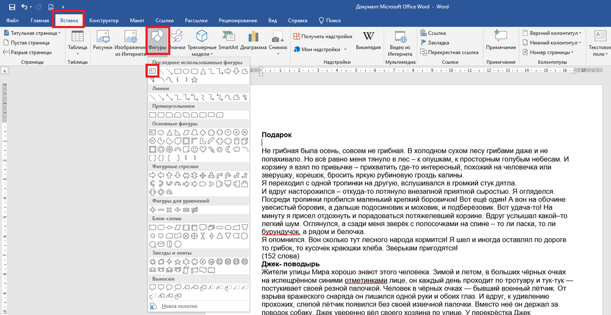Viewport: 611px width, 315px height.
Task: Click the heading Джек- поводырь in the document
Action: [290, 264]
